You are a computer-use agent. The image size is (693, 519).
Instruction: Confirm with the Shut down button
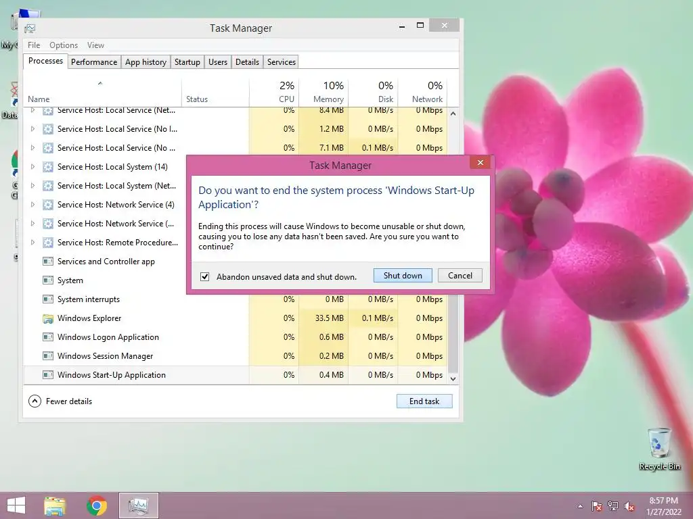(x=403, y=276)
